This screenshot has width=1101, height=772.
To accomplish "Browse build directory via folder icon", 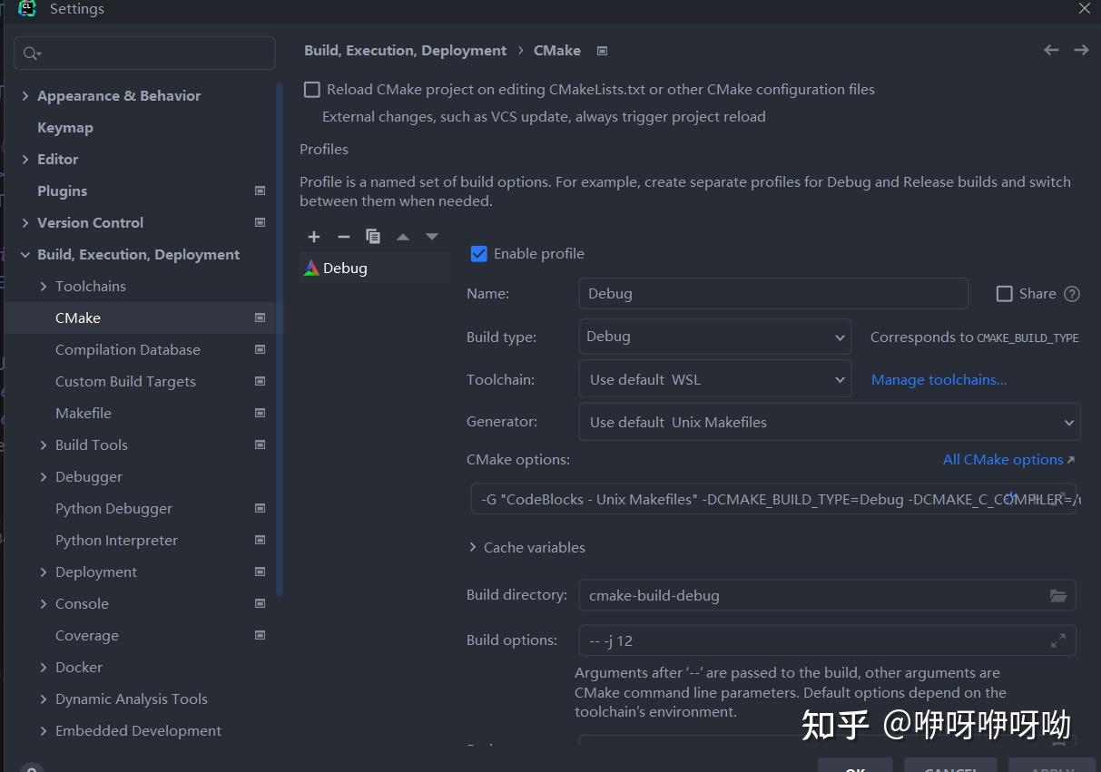I will [x=1058, y=595].
